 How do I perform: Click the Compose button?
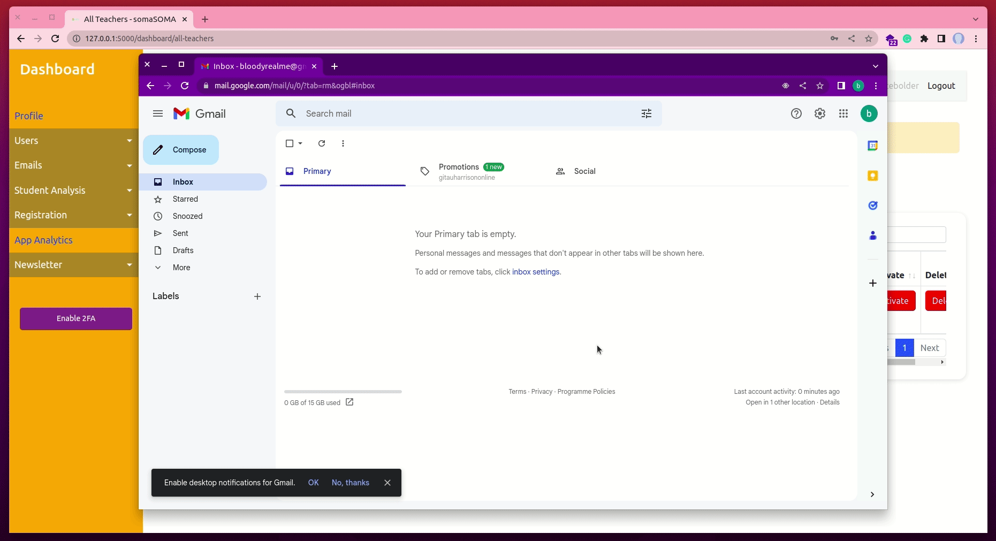pyautogui.click(x=181, y=150)
